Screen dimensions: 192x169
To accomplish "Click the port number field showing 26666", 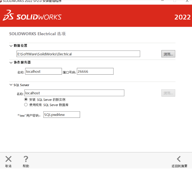I will coord(95,71).
